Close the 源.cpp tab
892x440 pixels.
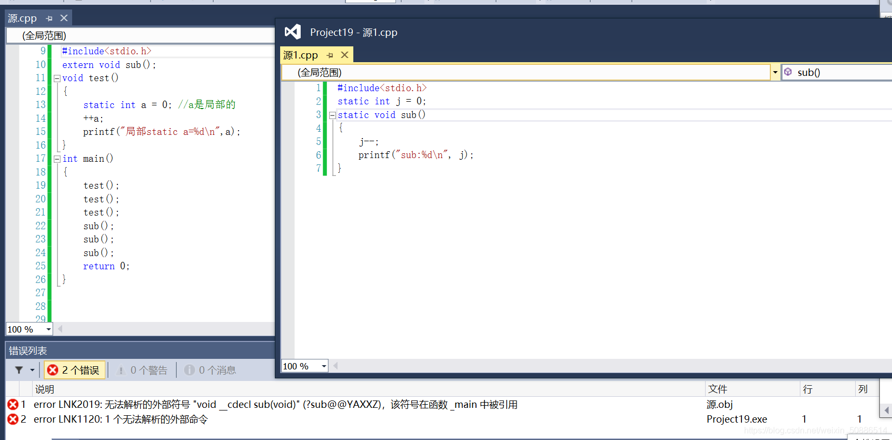click(x=64, y=18)
